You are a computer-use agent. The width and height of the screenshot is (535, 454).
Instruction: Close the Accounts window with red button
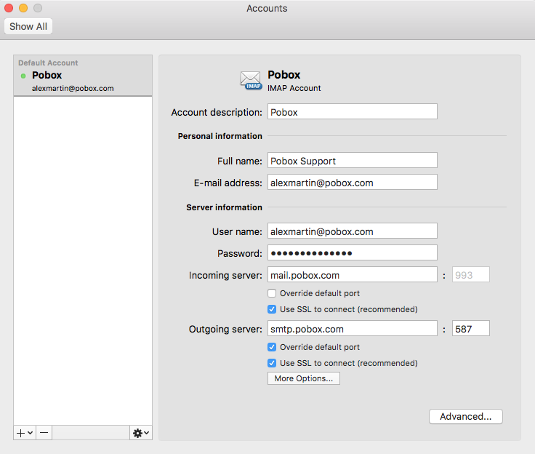9,8
